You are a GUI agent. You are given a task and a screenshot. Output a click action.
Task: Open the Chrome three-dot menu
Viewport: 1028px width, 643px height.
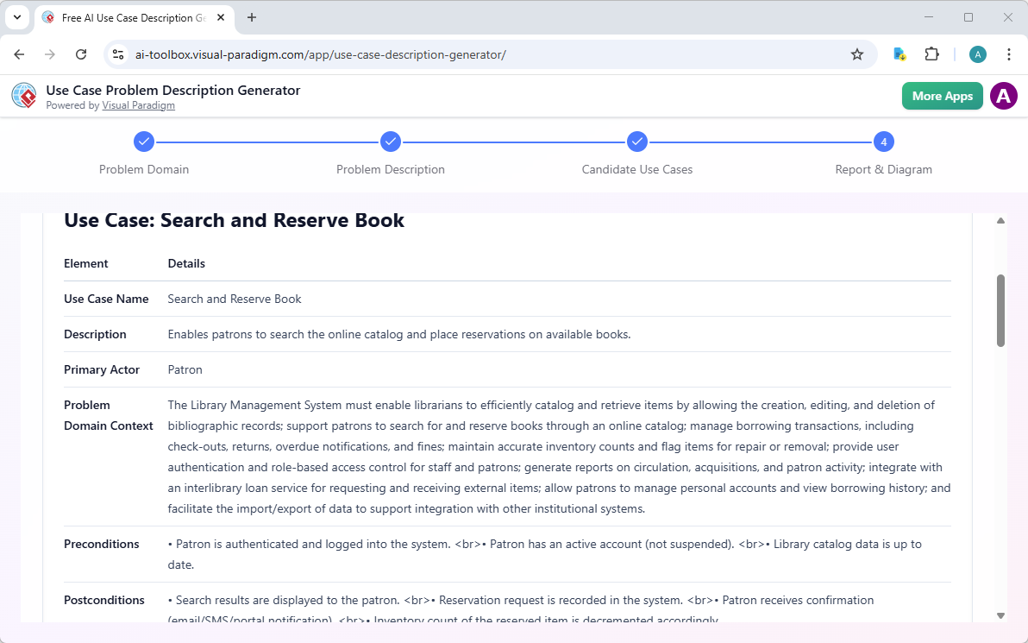point(1008,54)
